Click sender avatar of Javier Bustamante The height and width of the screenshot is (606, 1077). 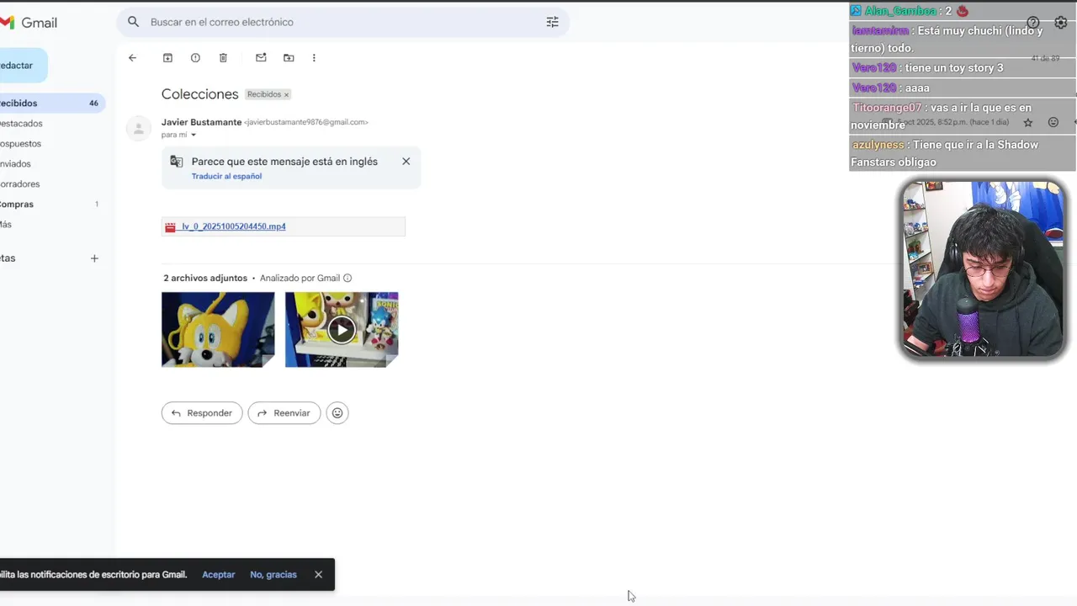pyautogui.click(x=138, y=129)
